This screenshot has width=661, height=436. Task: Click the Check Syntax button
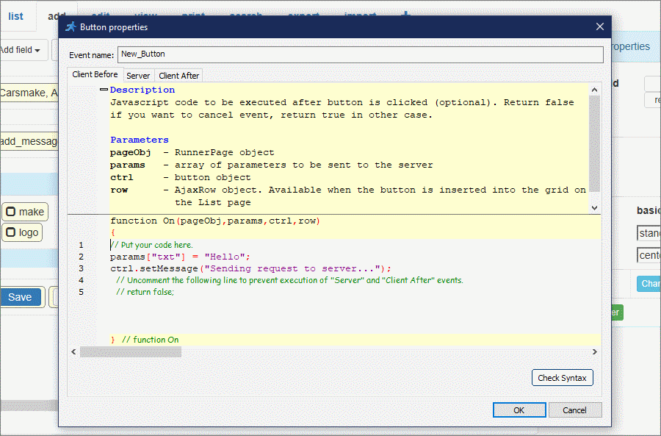(x=562, y=377)
